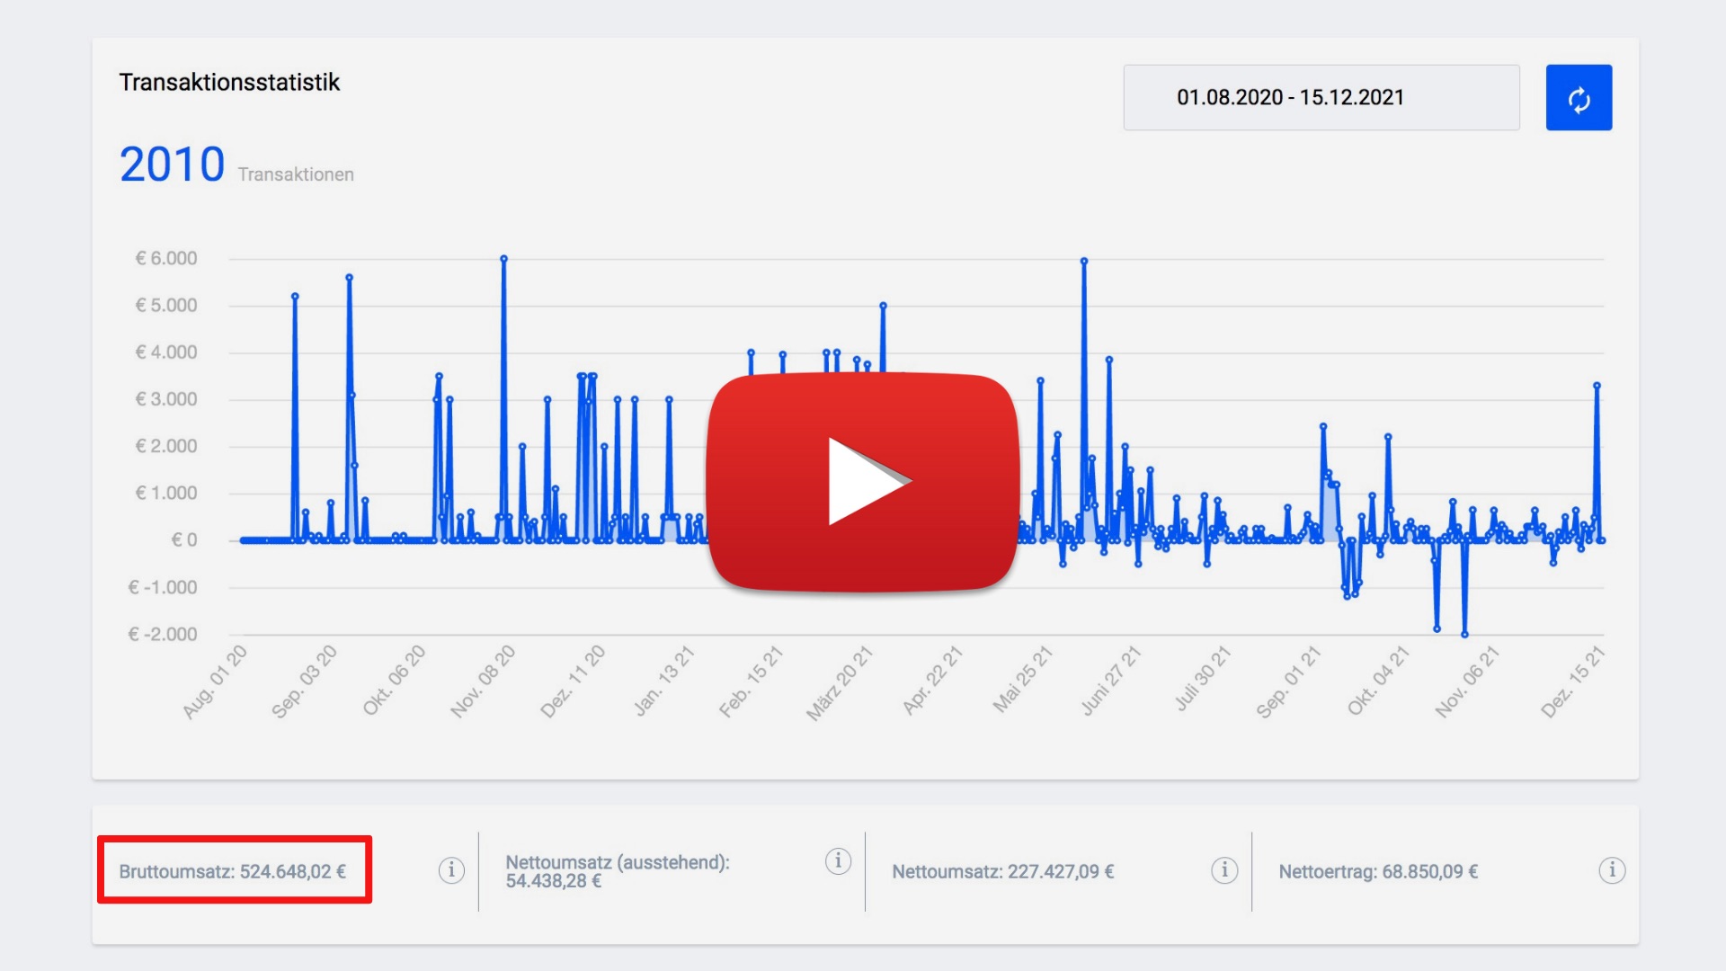Click the € 0 y-axis label
Viewport: 1726px width, 971px height.
(x=184, y=540)
